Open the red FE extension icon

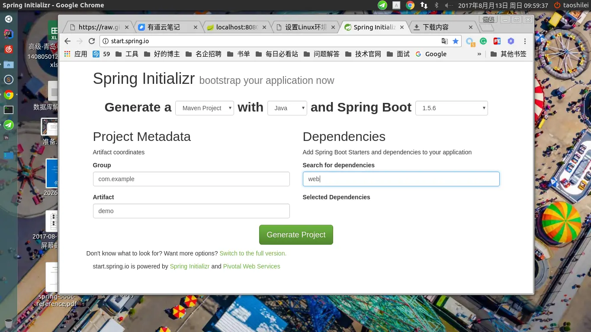(497, 41)
